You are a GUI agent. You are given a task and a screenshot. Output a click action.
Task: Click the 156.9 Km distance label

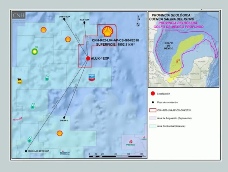coord(55,104)
